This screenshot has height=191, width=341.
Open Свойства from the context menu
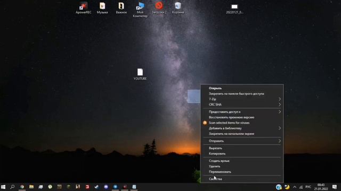(242, 179)
